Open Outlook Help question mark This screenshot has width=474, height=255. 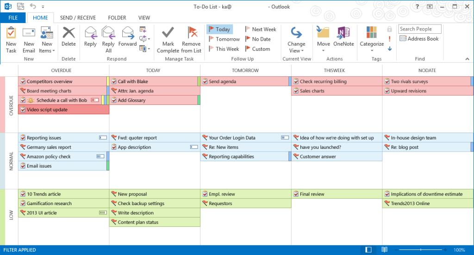coord(417,6)
